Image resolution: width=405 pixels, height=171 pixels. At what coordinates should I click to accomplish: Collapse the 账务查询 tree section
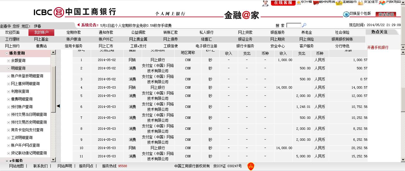coord(7,53)
